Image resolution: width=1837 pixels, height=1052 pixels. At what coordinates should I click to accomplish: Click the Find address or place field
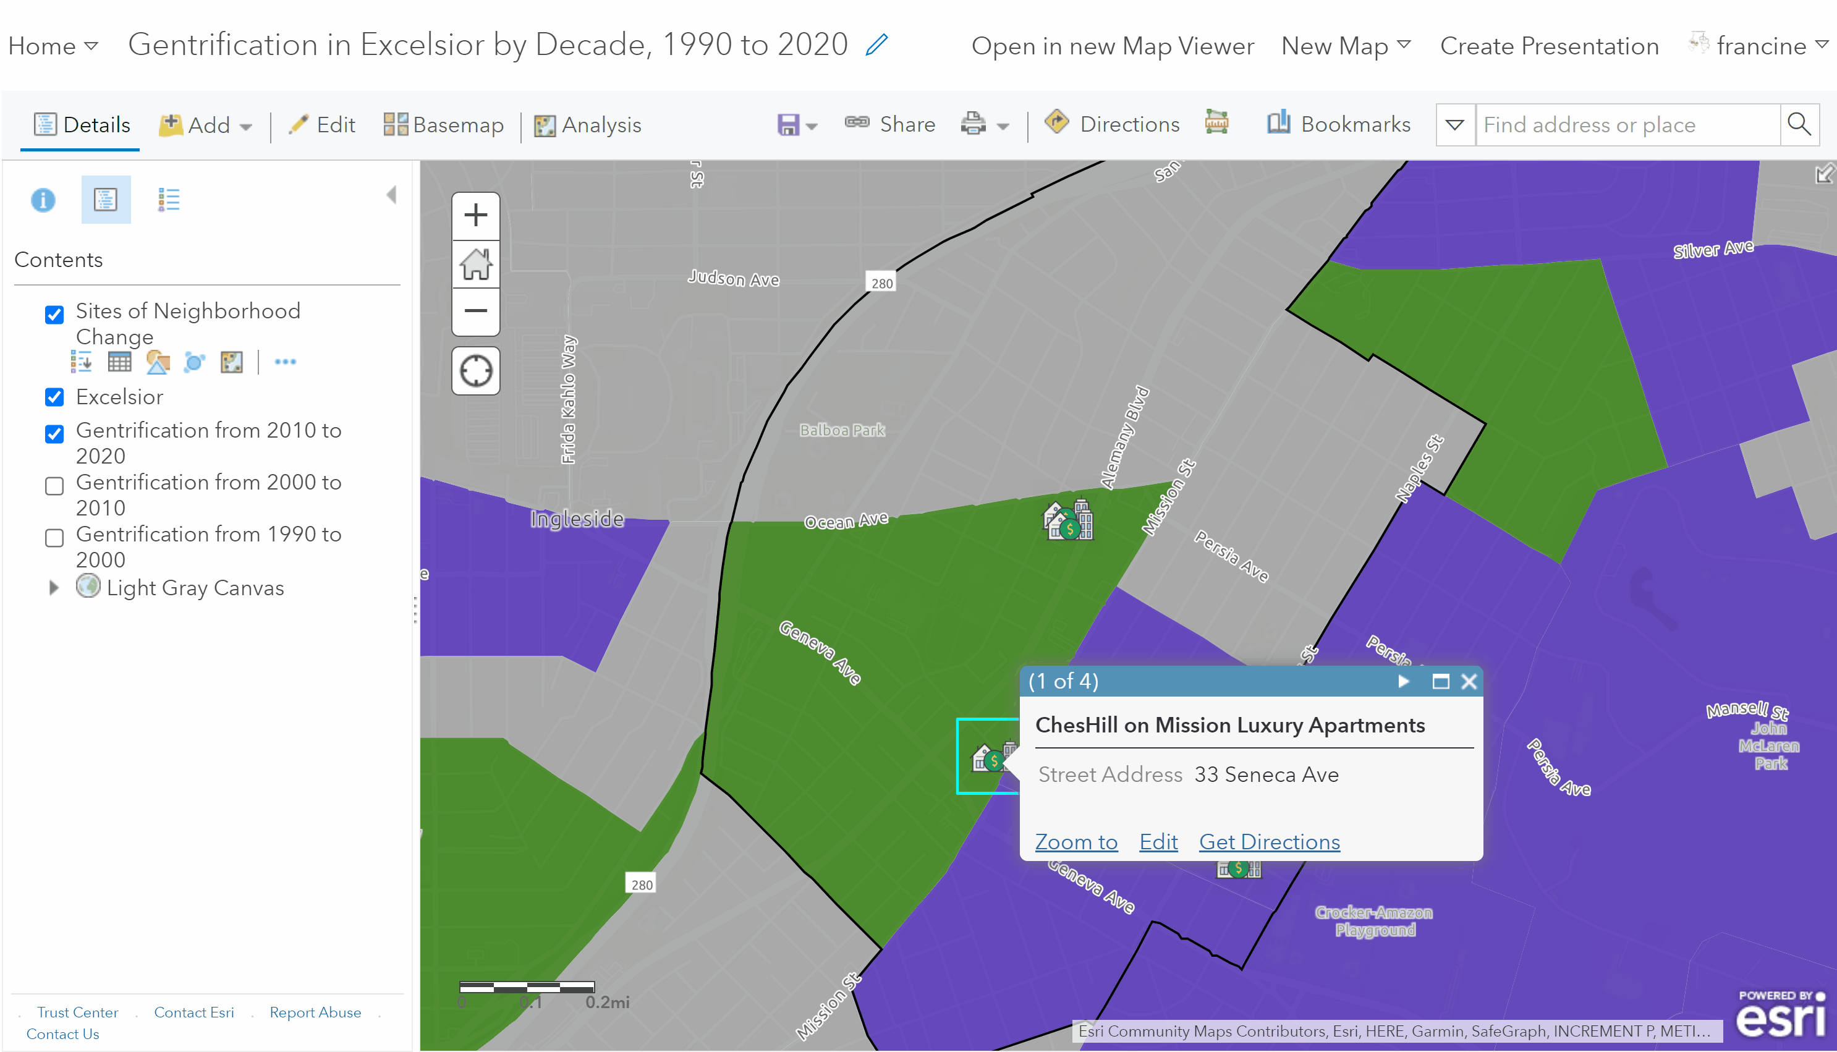[x=1626, y=125]
